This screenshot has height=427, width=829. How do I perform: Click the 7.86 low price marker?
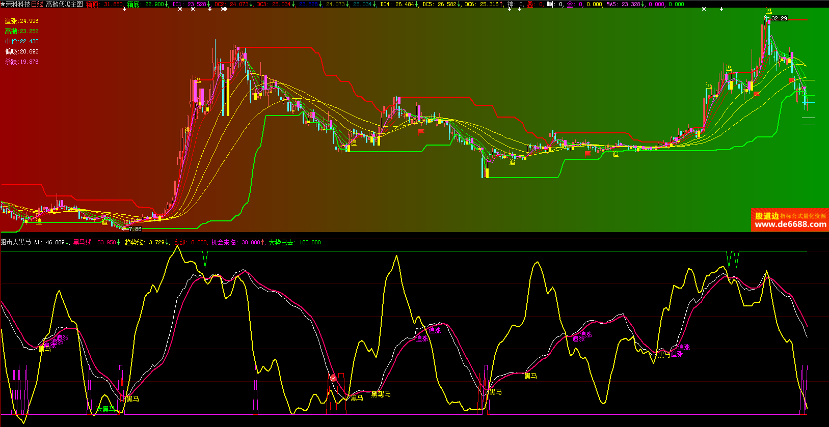pos(135,229)
